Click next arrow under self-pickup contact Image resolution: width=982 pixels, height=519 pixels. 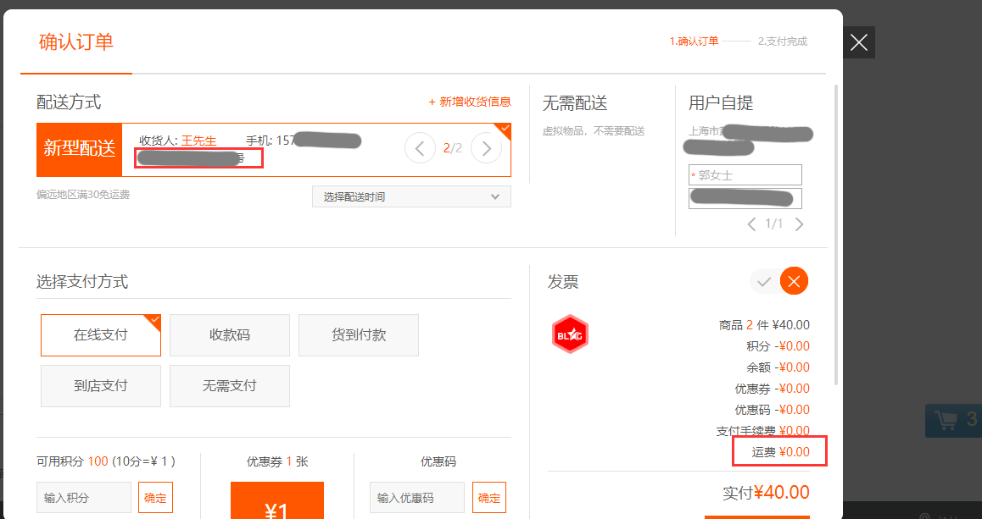[799, 224]
